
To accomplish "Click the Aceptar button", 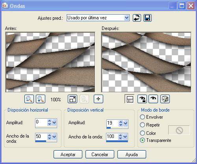I will pos(68,155).
